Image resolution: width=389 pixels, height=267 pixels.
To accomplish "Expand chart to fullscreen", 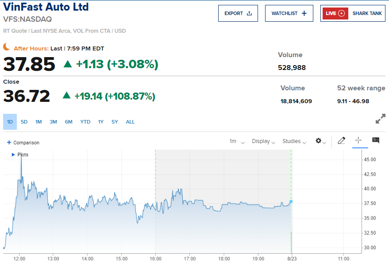I will 380,119.
